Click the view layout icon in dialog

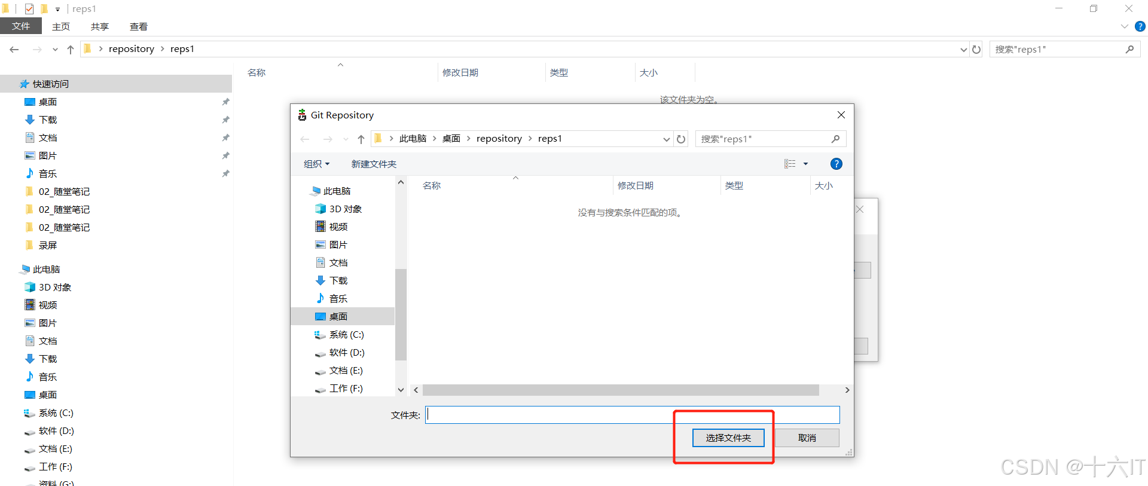(790, 164)
